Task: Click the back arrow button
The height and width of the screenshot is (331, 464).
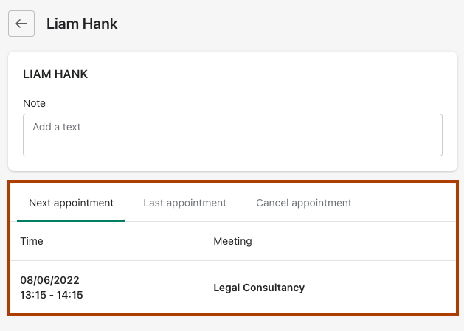Action: tap(21, 24)
